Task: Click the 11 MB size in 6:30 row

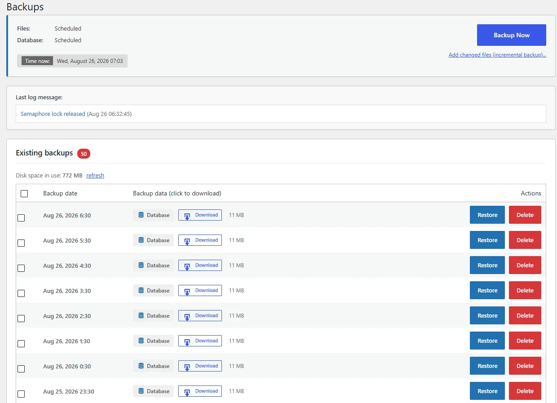Action: [x=236, y=215]
